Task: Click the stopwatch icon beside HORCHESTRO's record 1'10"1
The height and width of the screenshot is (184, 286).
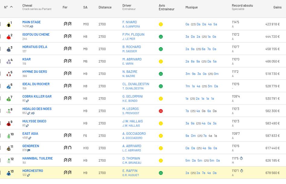Action: click(x=242, y=171)
